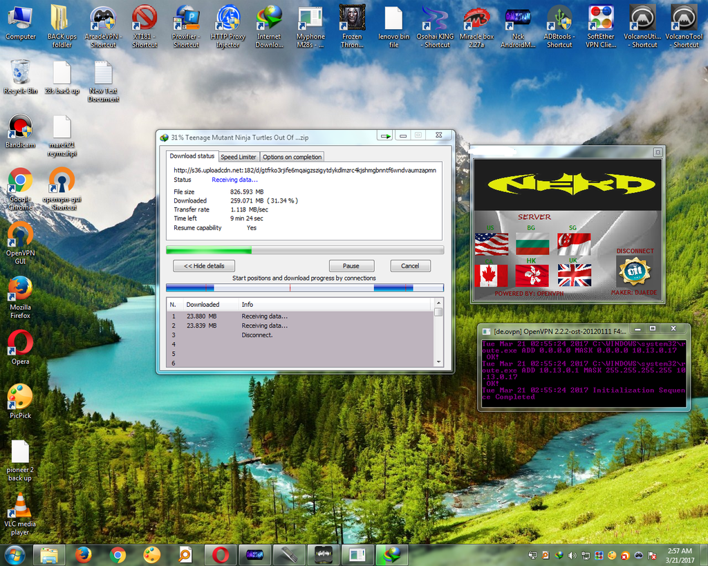
Task: Toggle the VPN Disconnect off switch
Action: [634, 271]
